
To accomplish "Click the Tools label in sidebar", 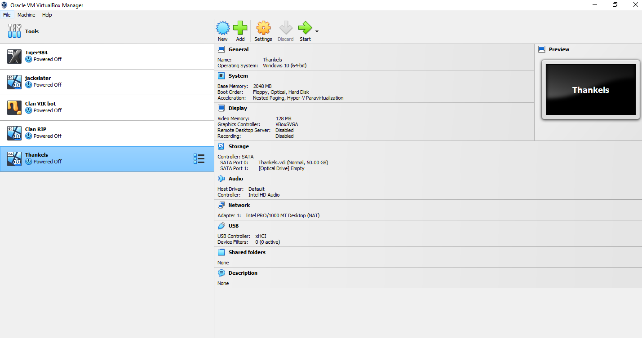I will (x=32, y=31).
